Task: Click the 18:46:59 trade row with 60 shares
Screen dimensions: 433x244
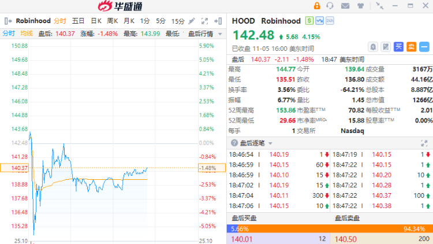Action: point(279,165)
